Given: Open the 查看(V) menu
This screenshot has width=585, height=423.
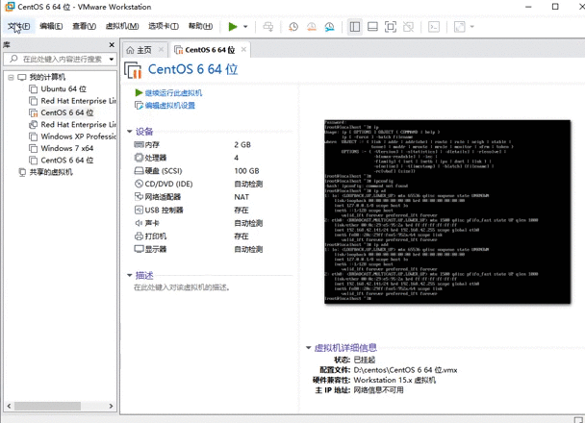Looking at the screenshot, I should point(84,26).
